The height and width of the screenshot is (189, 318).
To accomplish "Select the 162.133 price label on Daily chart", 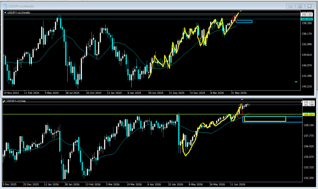I will (308, 102).
